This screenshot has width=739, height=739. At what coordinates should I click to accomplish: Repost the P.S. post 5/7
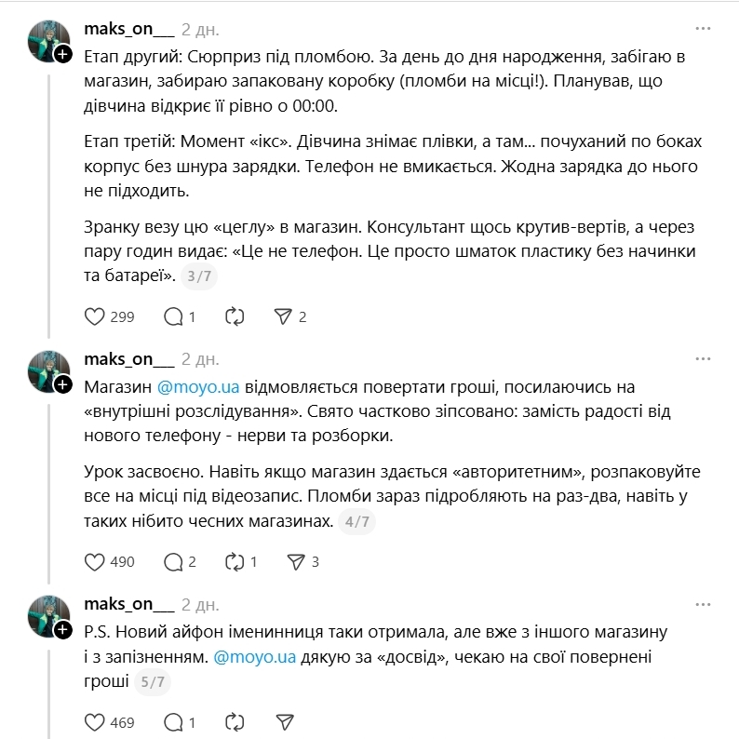coord(235,721)
